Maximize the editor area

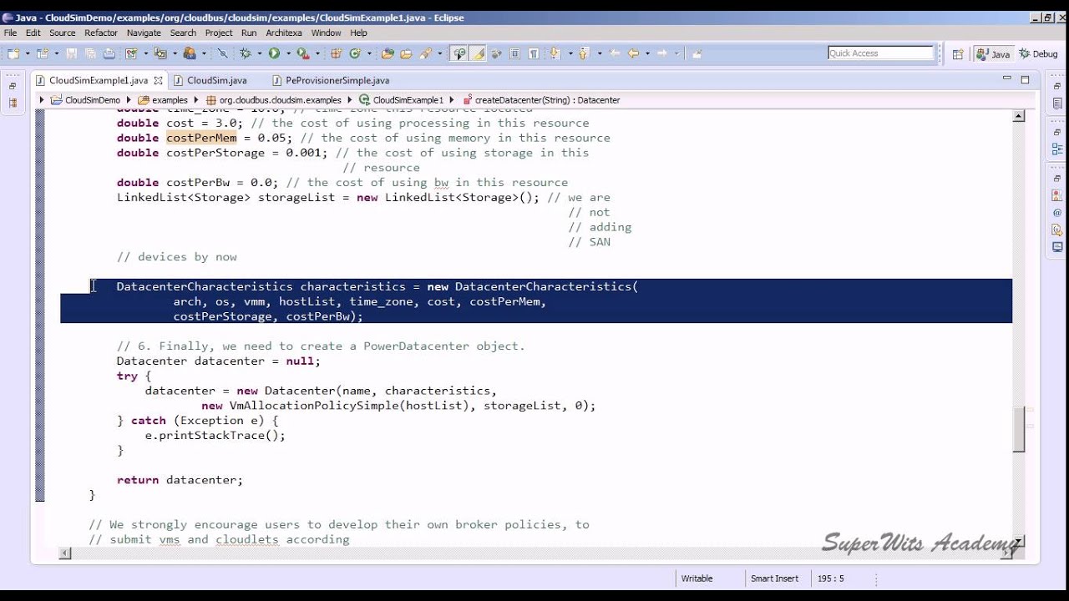click(x=1025, y=80)
